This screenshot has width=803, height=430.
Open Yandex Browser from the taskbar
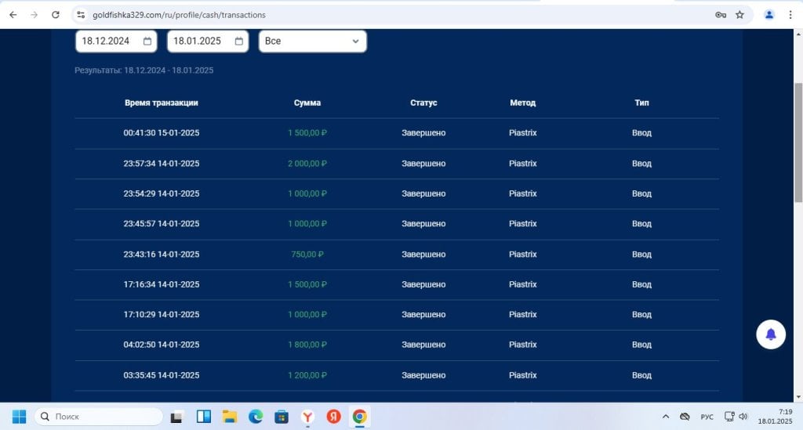307,417
